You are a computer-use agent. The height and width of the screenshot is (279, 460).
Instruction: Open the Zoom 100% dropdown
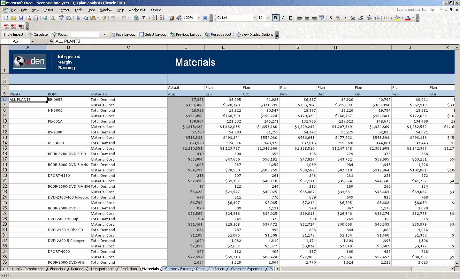(199, 18)
